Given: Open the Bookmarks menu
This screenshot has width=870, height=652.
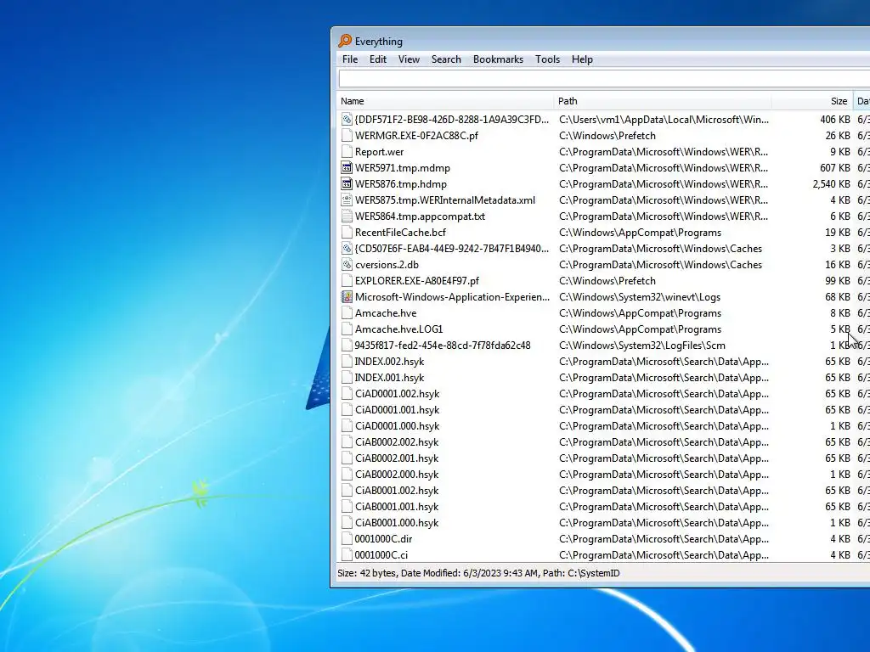Looking at the screenshot, I should [x=498, y=59].
